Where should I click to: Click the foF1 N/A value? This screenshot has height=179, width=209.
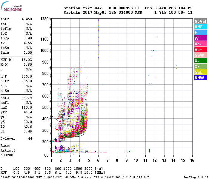pyautogui.click(x=29, y=24)
